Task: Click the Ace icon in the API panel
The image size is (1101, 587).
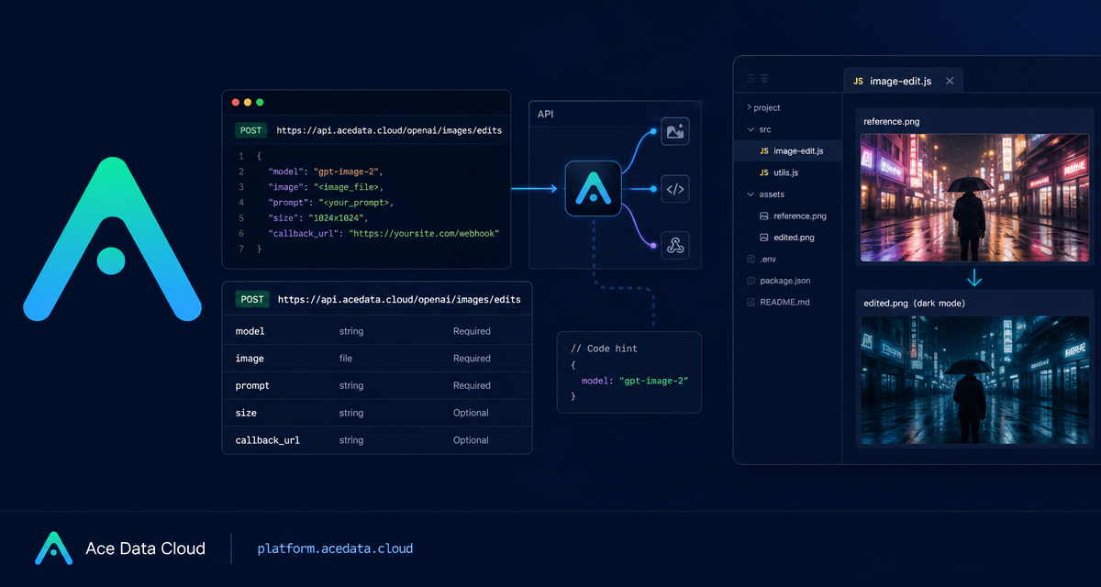Action: (x=593, y=189)
